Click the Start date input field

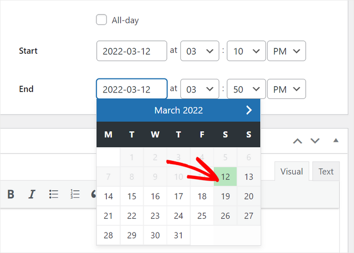[132, 51]
